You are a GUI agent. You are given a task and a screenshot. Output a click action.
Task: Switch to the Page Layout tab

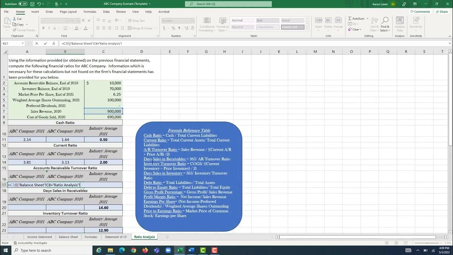click(68, 12)
